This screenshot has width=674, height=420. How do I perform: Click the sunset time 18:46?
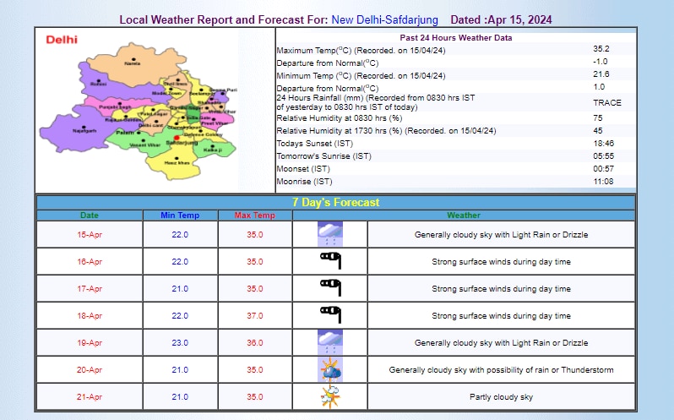(604, 144)
